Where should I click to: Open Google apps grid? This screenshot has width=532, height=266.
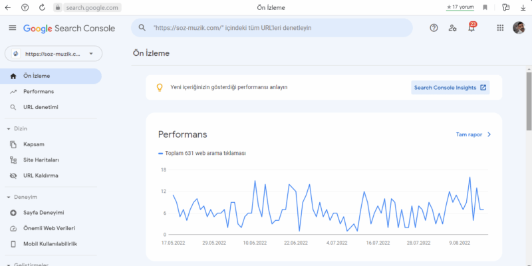[500, 28]
